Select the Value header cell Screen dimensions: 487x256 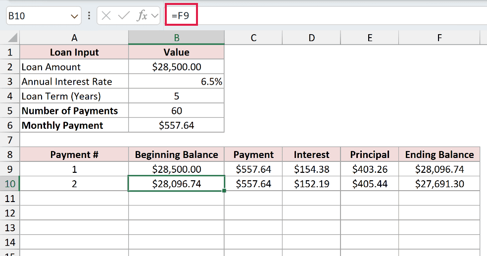pos(176,52)
